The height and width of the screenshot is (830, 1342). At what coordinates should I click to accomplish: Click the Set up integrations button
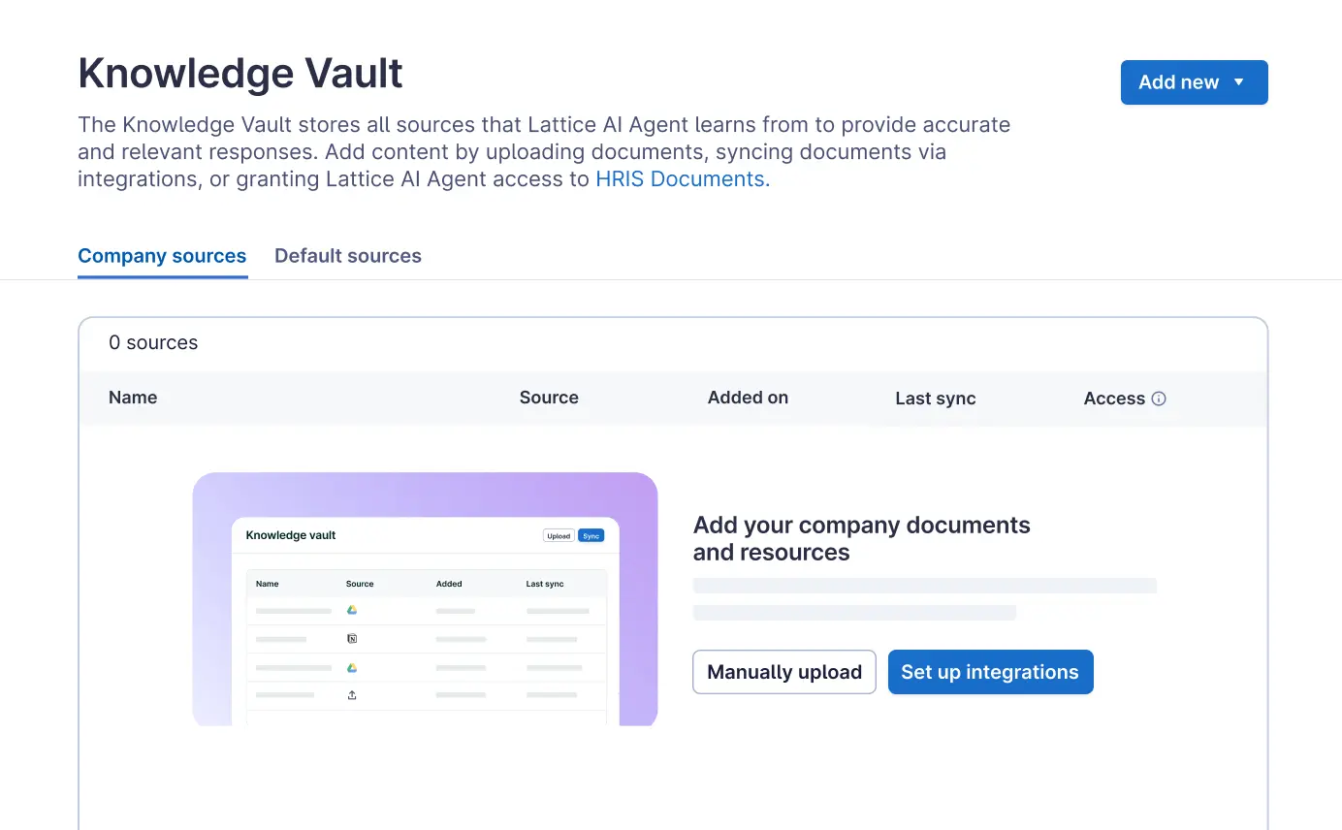pyautogui.click(x=990, y=672)
